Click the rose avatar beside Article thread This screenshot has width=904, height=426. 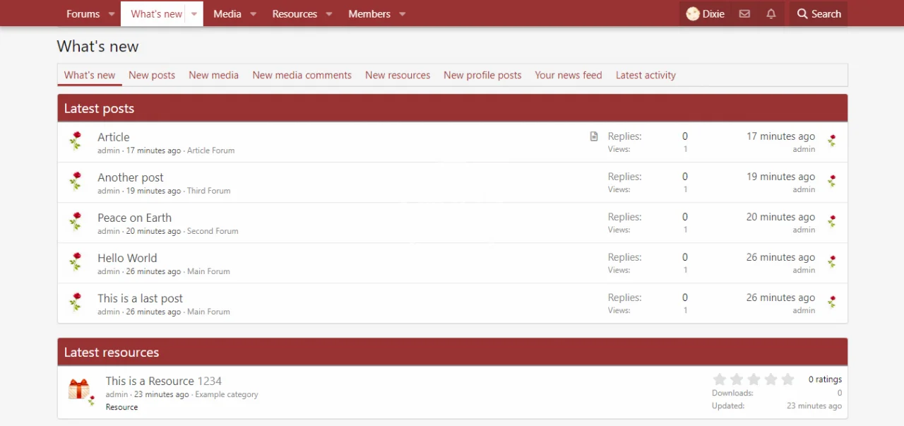click(76, 141)
